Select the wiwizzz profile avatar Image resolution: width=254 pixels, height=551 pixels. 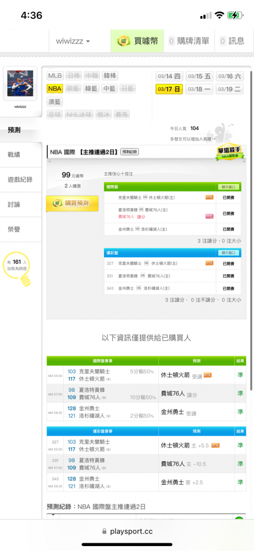(x=20, y=83)
